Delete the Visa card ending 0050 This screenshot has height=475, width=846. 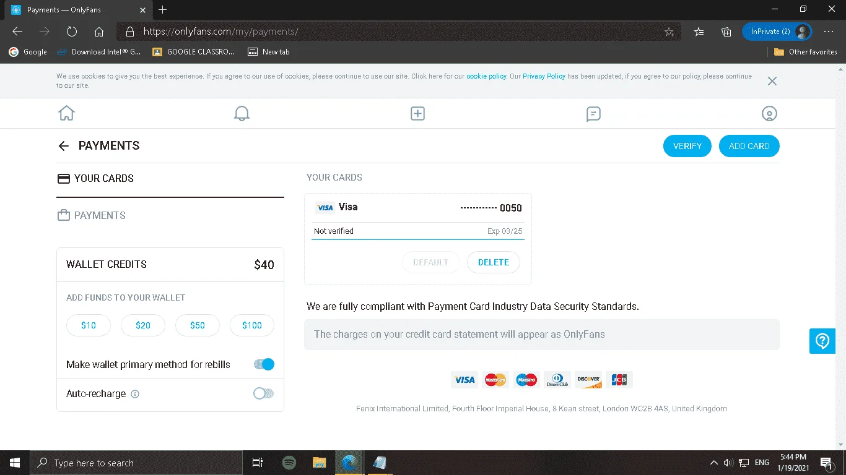pos(494,262)
